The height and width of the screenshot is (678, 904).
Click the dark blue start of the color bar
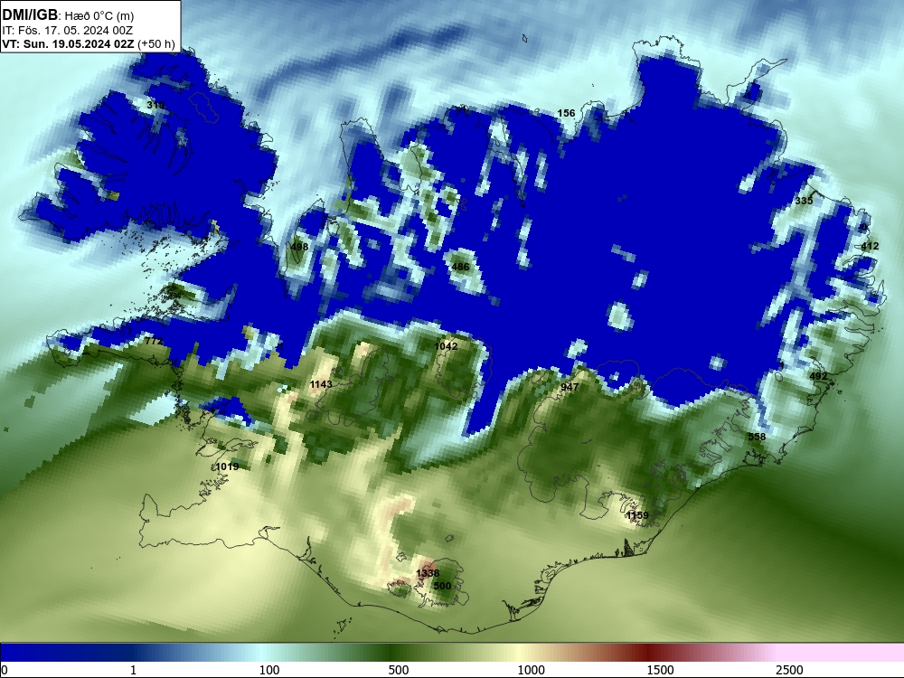click(x=34, y=652)
